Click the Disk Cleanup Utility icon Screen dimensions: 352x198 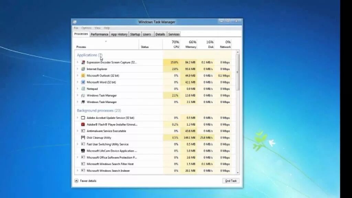tap(83, 137)
